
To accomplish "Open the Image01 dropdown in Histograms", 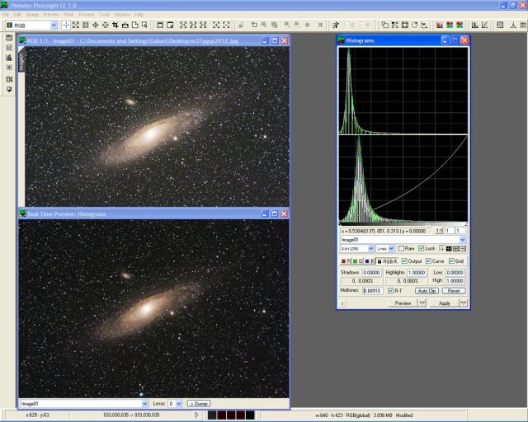I will tap(464, 239).
